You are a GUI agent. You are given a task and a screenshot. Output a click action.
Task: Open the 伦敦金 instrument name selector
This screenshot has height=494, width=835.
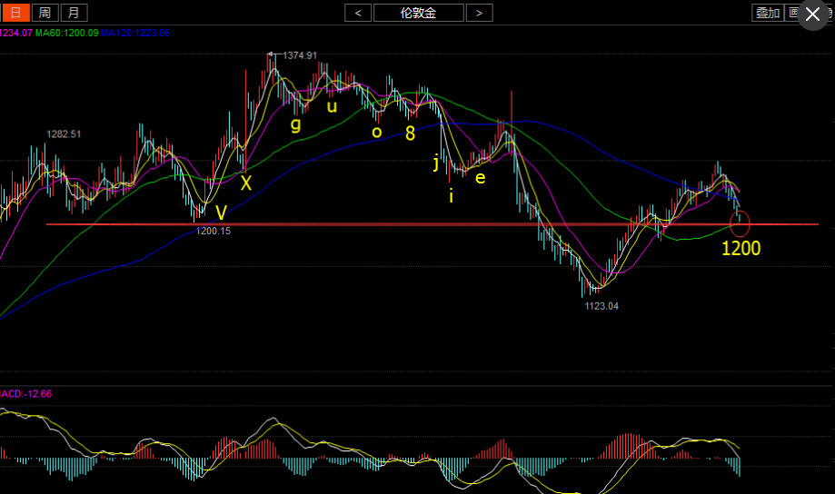tap(418, 12)
